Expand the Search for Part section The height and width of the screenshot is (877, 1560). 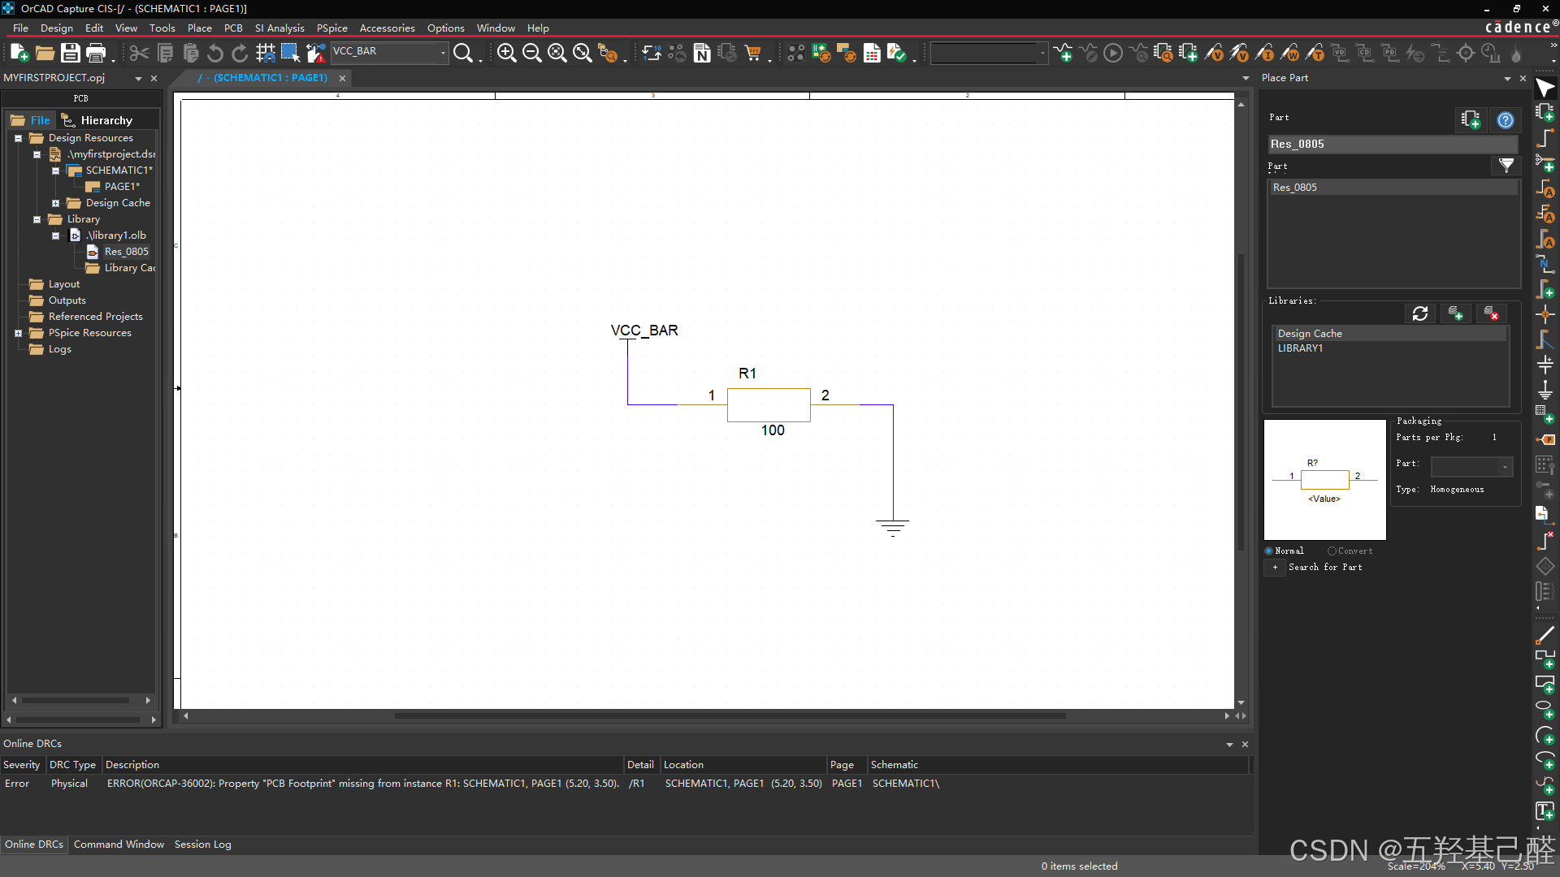point(1275,568)
